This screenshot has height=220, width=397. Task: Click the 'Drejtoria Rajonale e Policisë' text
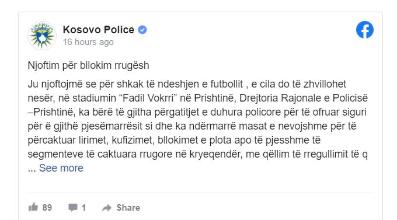[x=304, y=98]
